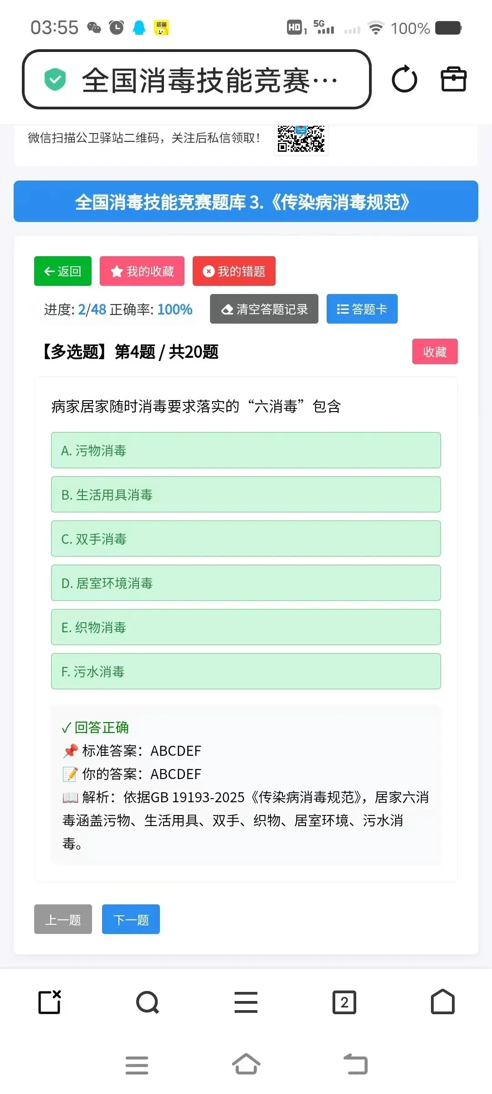The height and width of the screenshot is (1094, 492).
Task: Select option A 污物消毒
Action: 246,450
